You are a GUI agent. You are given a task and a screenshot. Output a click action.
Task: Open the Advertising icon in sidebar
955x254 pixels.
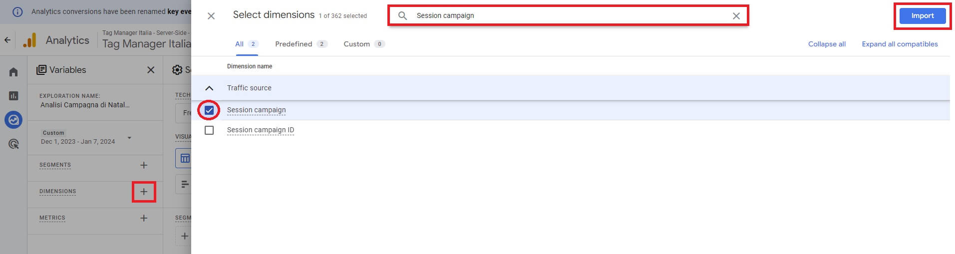pos(13,144)
